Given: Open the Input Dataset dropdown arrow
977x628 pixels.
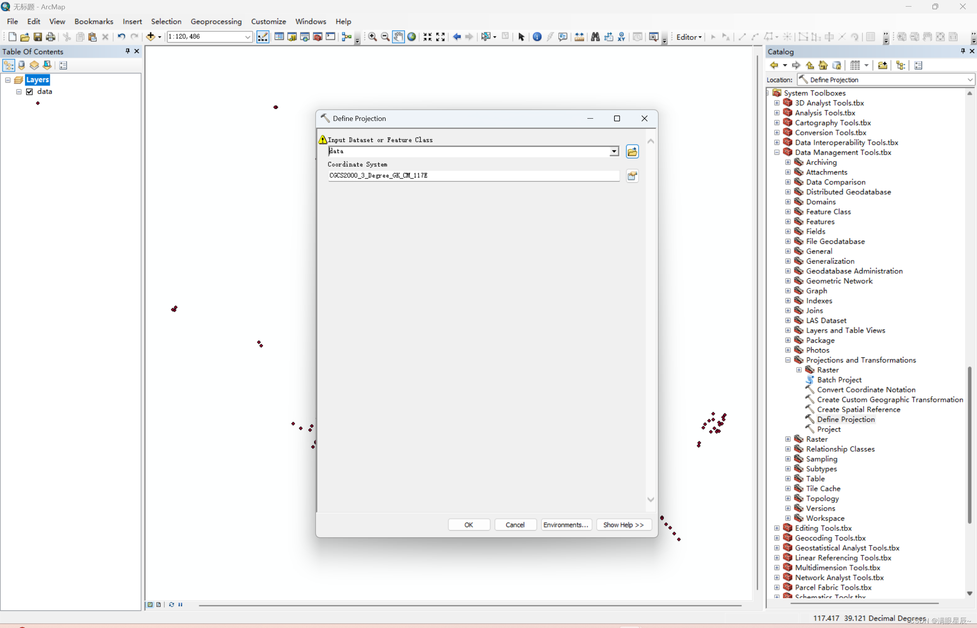Looking at the screenshot, I should [614, 152].
